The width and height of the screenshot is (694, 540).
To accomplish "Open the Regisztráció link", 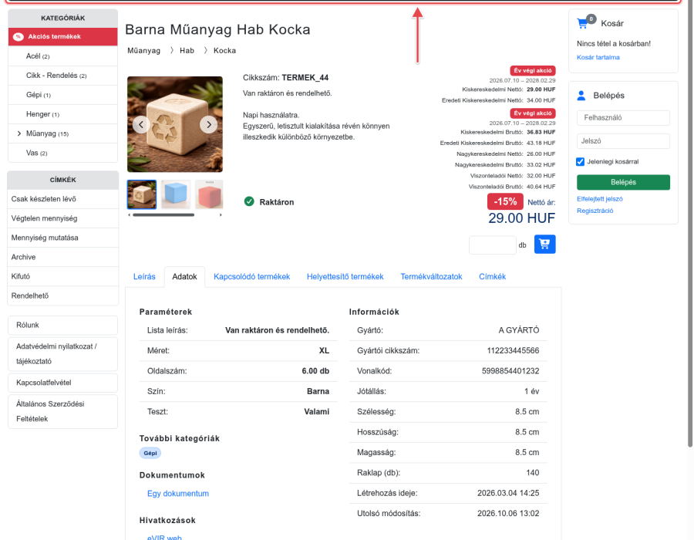I will tap(595, 211).
